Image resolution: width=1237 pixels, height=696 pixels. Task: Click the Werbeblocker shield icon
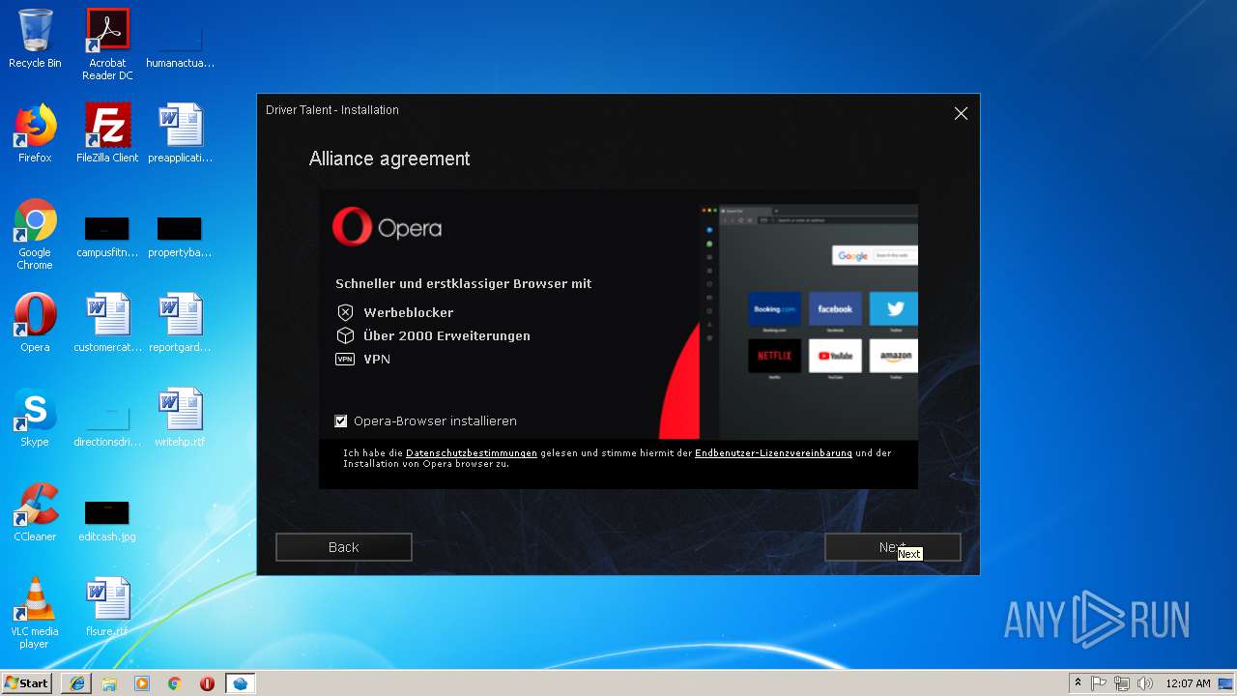[x=345, y=312]
